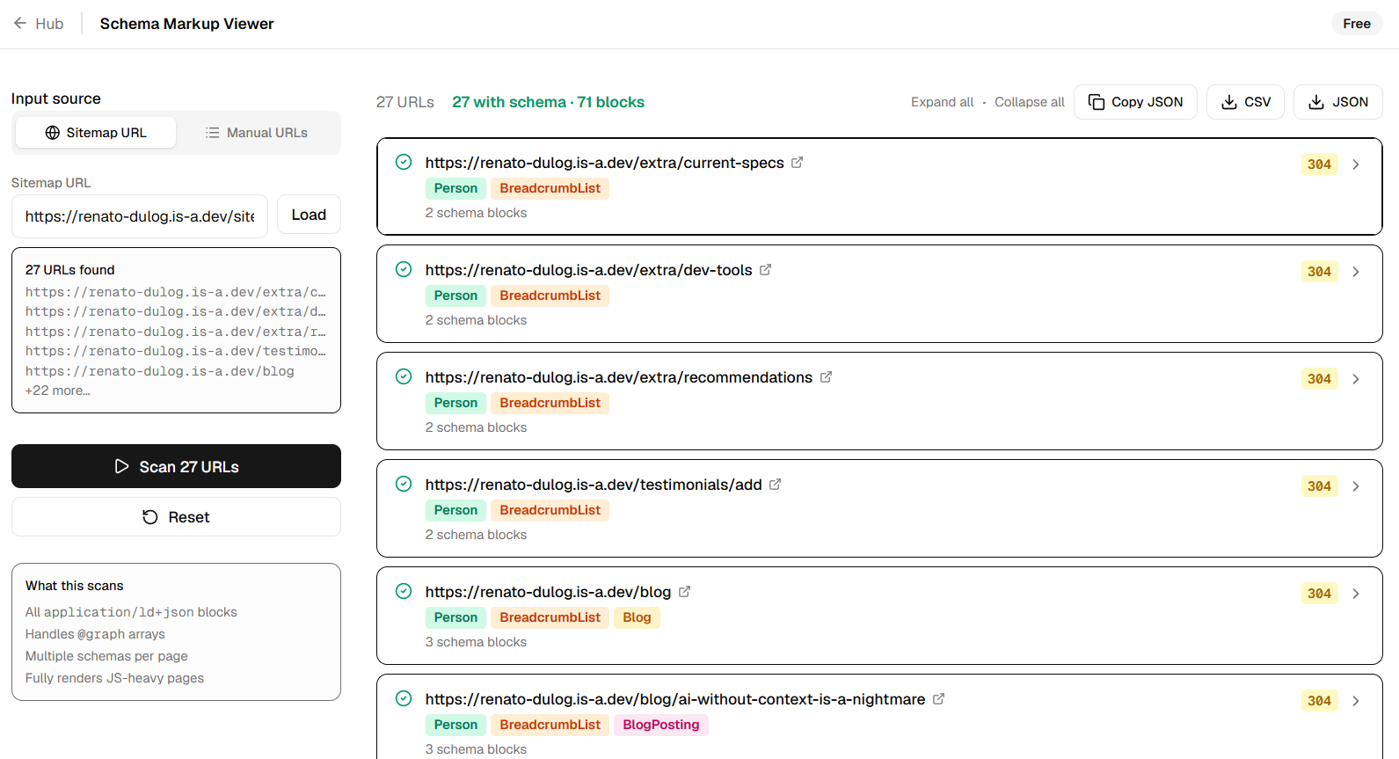Click the '27 with schema · 71 blocks' summary
Screen dimensions: 1399x759
tap(548, 102)
